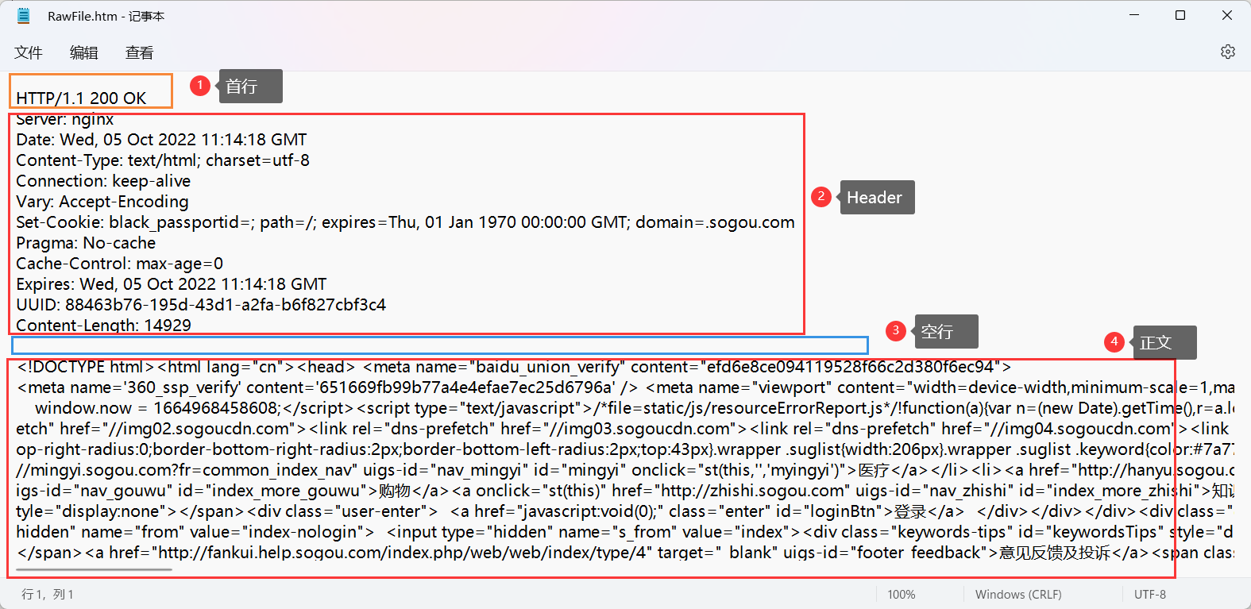Click the 'window.now = 1664968458608' line

tap(635, 408)
